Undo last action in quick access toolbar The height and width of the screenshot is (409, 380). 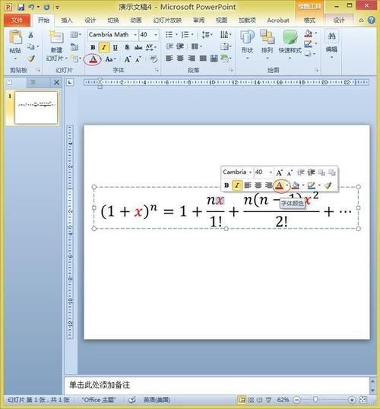pyautogui.click(x=31, y=7)
